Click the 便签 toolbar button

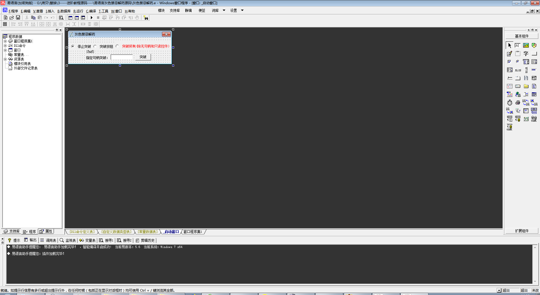click(202, 11)
